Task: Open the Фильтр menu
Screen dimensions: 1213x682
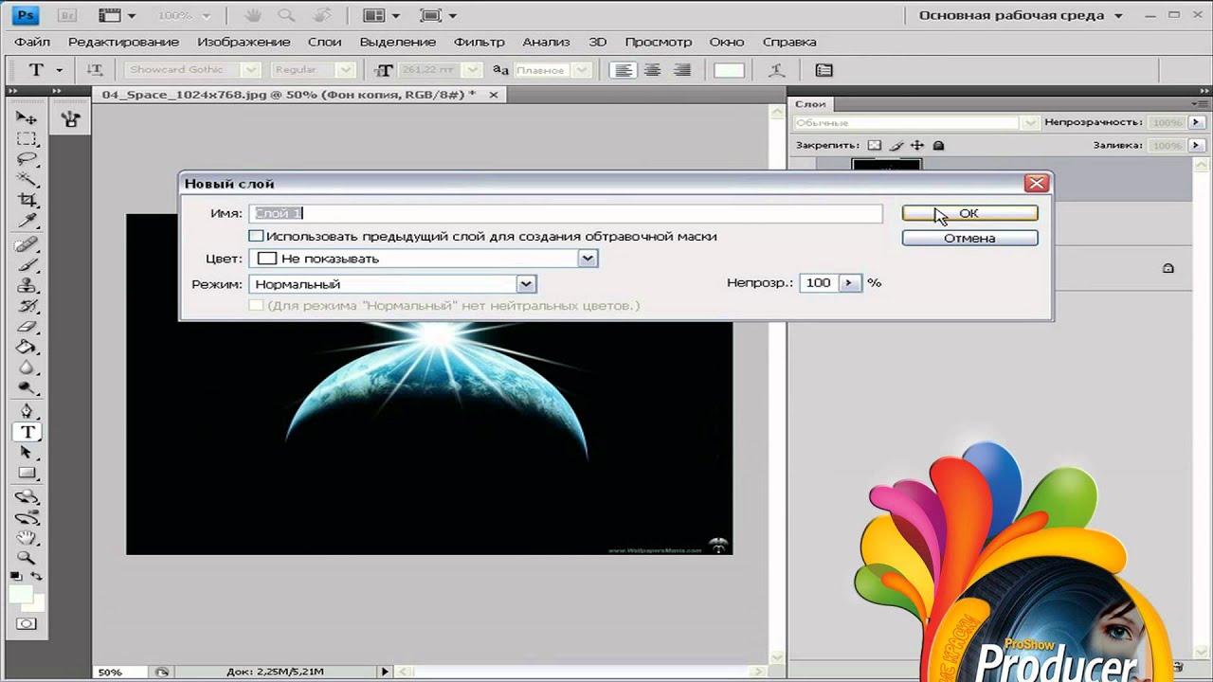Action: (x=480, y=42)
